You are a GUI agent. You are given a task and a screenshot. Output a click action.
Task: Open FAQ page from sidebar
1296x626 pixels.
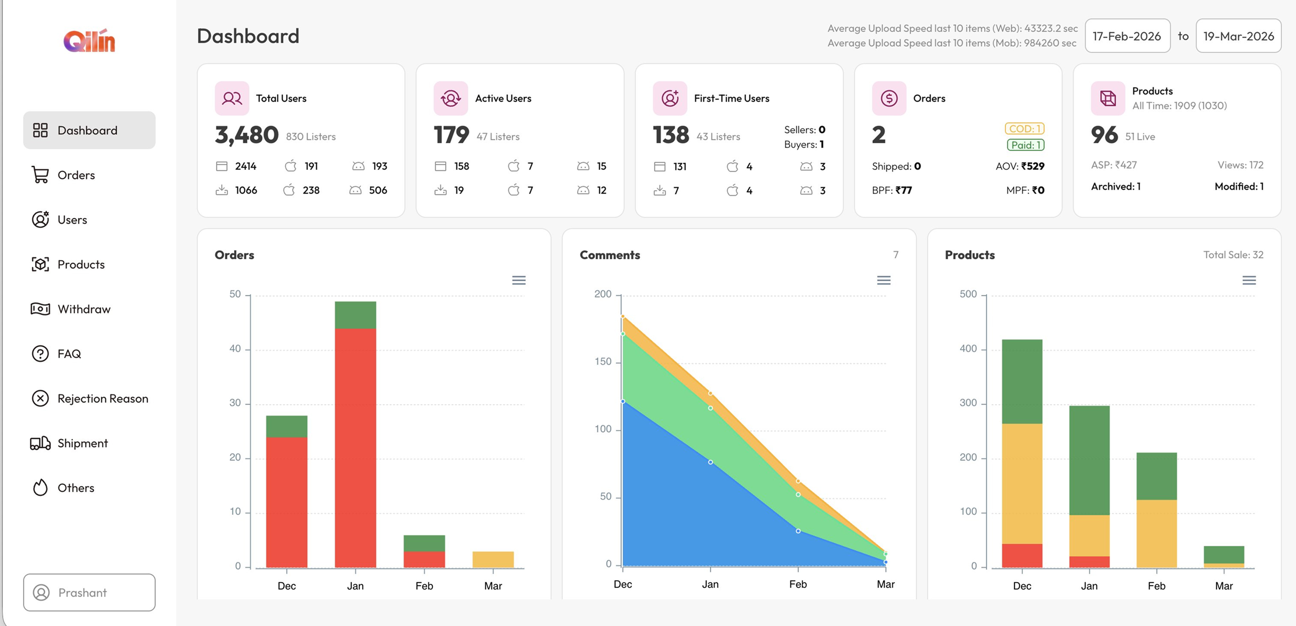tap(89, 354)
